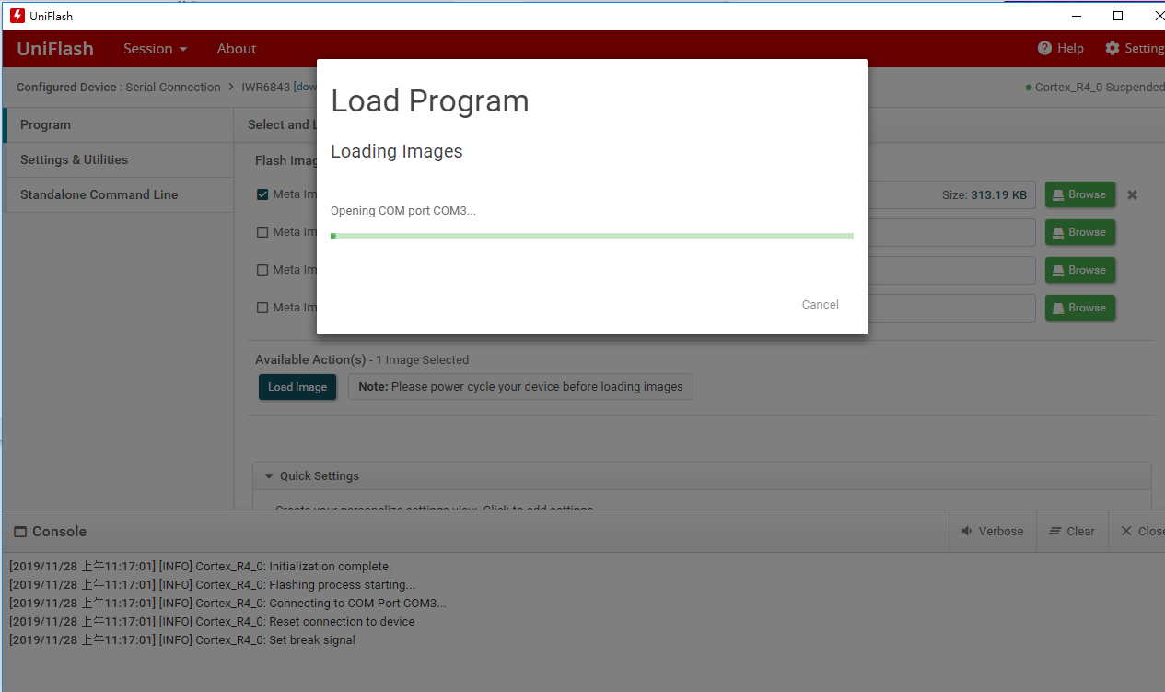
Task: Clear the console output
Action: coord(1072,531)
